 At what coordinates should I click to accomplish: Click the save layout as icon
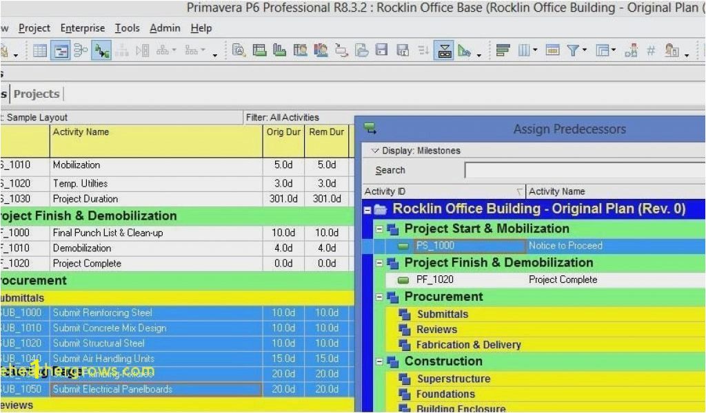pyautogui.click(x=402, y=50)
